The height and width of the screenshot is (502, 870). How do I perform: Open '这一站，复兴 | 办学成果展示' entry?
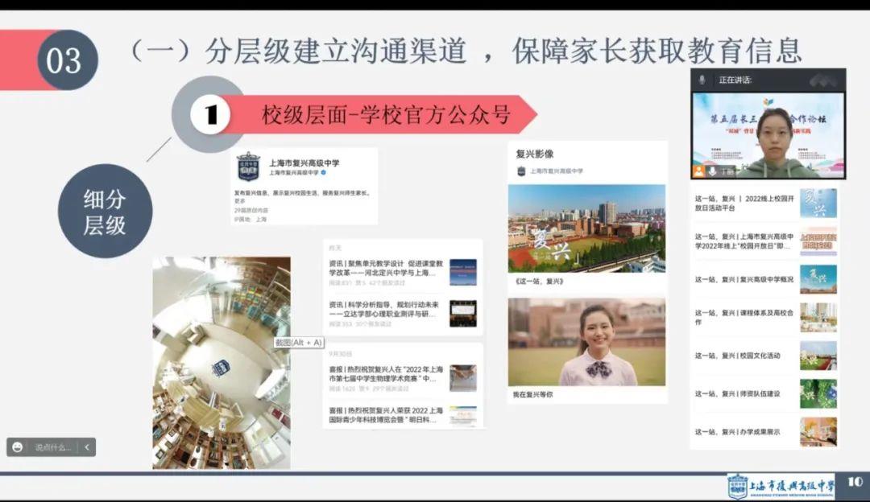pos(737,432)
